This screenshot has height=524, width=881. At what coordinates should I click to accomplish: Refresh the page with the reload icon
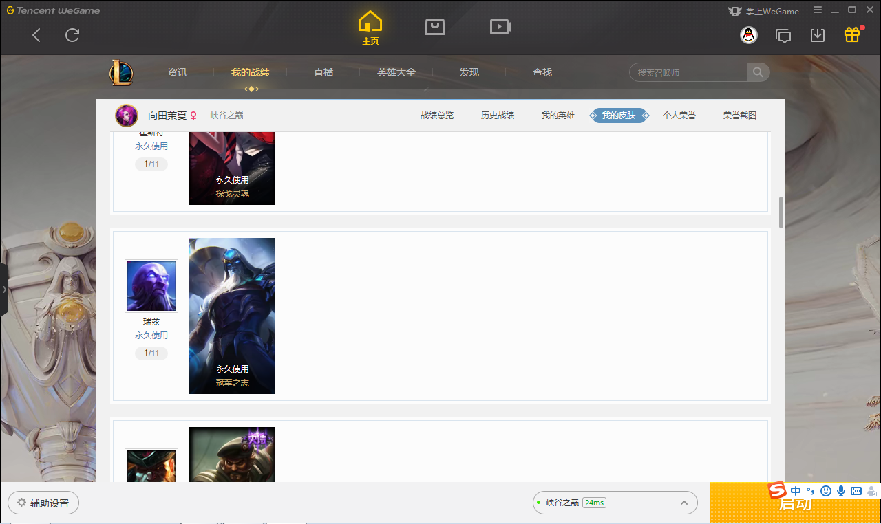(72, 35)
